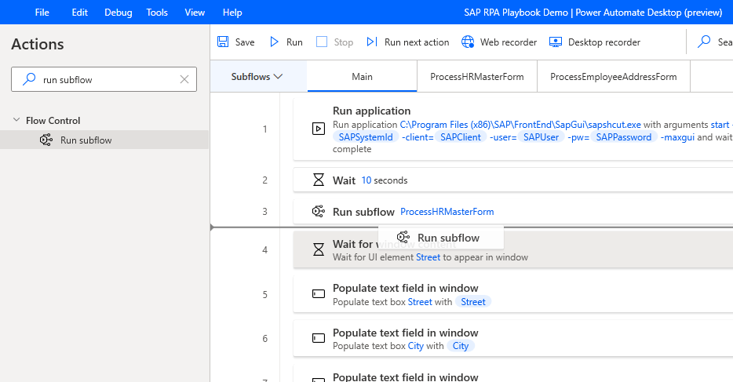Click the 10 seconds value in Wait step
Viewport: 733px width, 382px height.
[x=366, y=180]
